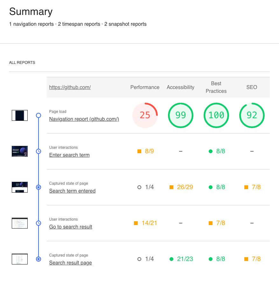Open the Enter search term report
Image resolution: width=279 pixels, height=281 pixels.
pos(69,155)
